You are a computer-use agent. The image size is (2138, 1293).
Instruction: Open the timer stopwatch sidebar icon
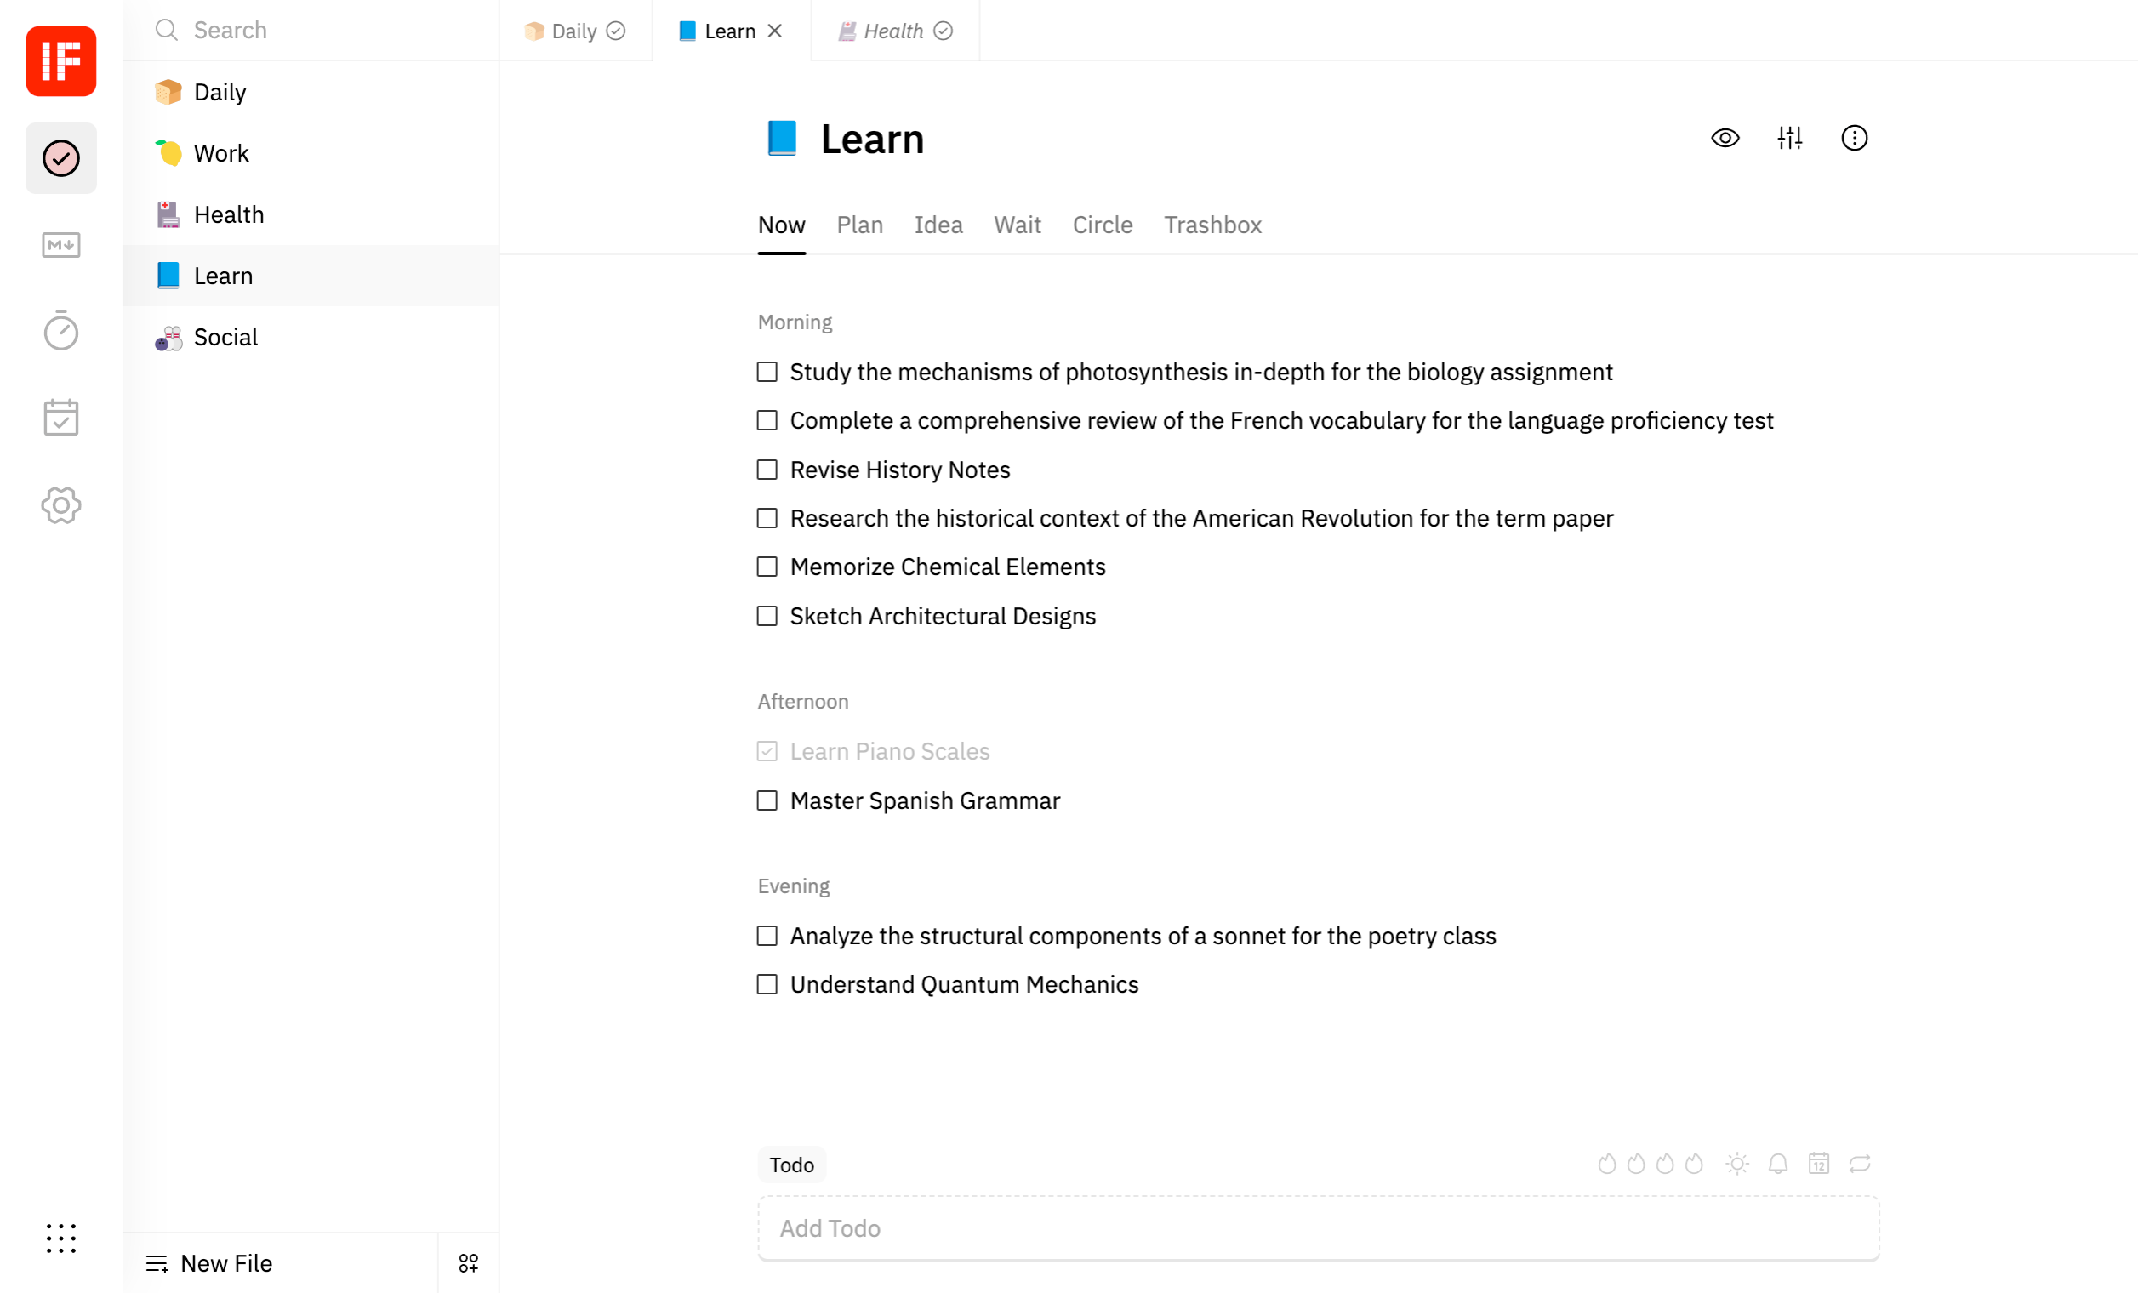[x=60, y=332]
